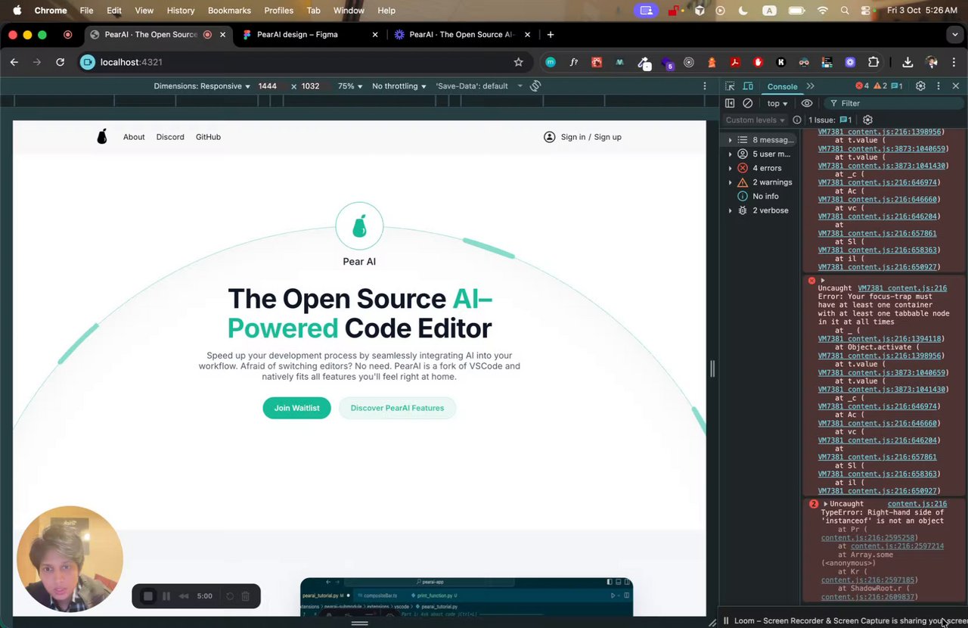
Task: Open macOS Spotlight search icon in menu bar
Action: [843, 11]
